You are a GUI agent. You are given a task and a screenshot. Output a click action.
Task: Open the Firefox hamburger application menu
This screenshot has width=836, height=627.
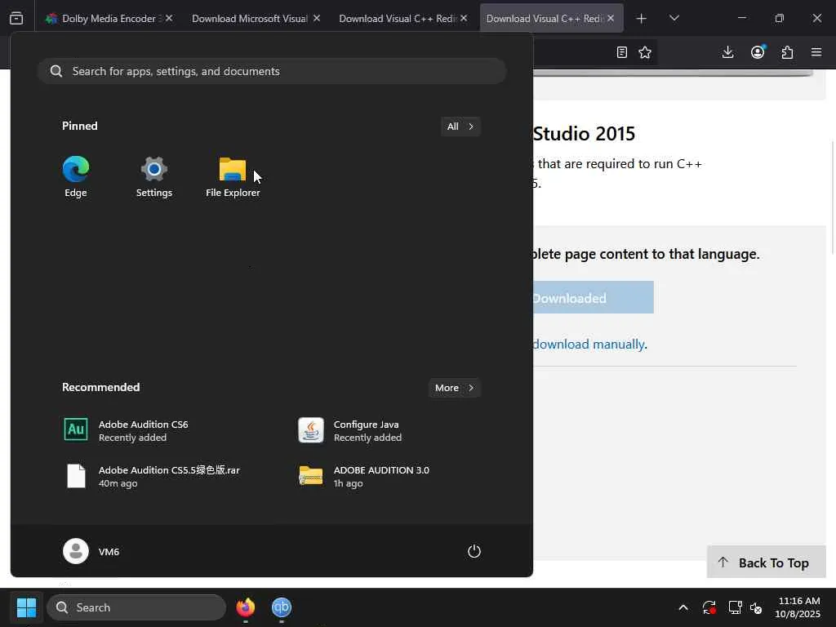pos(816,52)
